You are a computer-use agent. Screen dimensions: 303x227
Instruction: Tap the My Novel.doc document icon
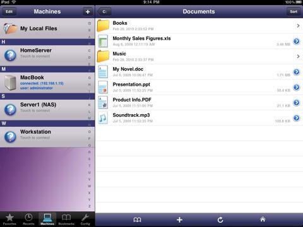(103, 72)
